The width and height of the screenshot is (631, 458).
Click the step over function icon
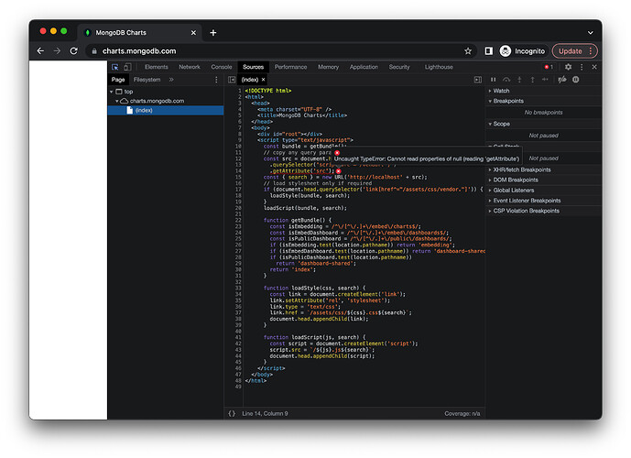[506, 80]
